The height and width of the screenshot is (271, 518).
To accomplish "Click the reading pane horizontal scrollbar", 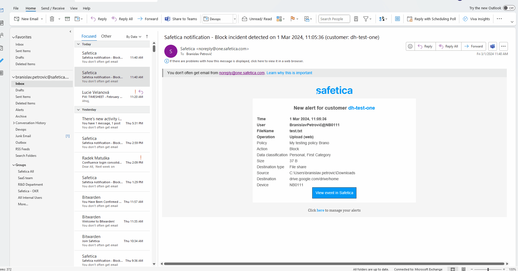I will point(334,264).
